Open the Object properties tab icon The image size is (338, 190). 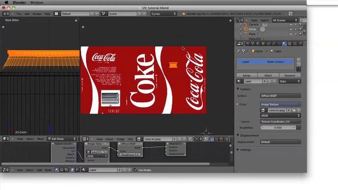263,44
